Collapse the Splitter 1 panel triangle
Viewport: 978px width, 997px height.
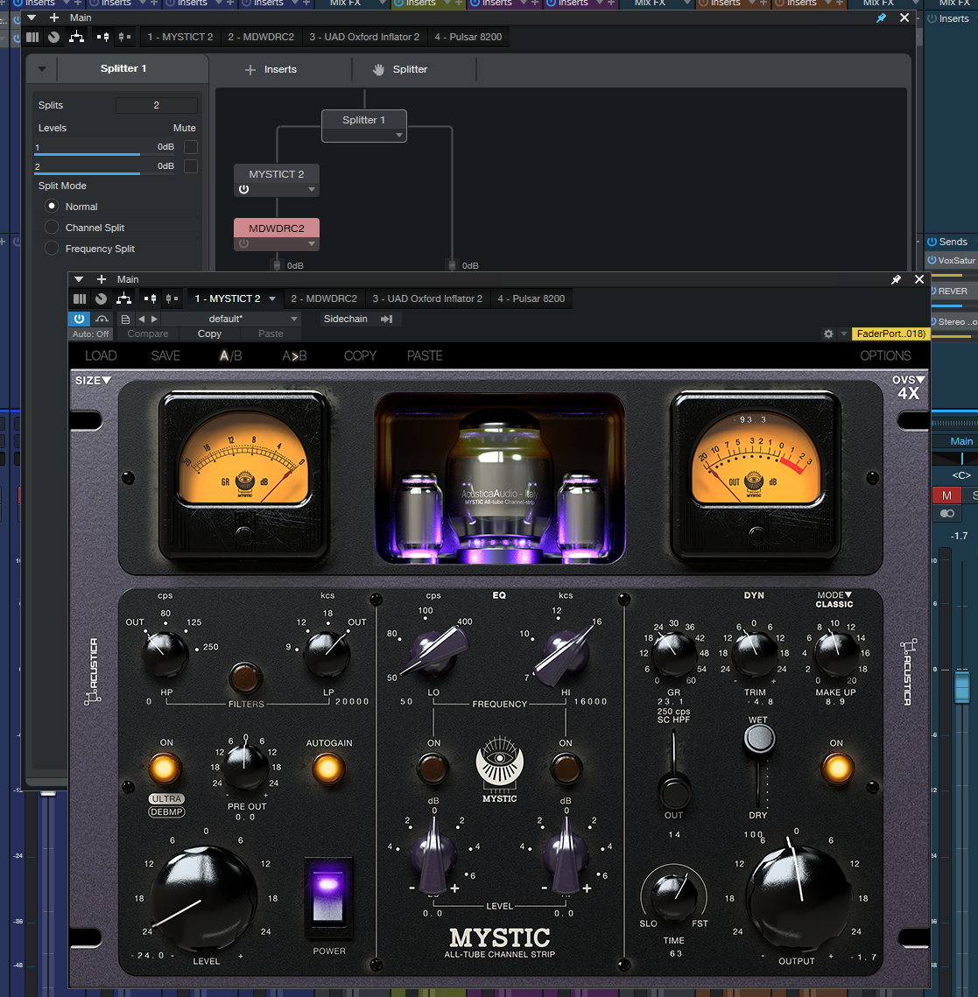point(42,68)
